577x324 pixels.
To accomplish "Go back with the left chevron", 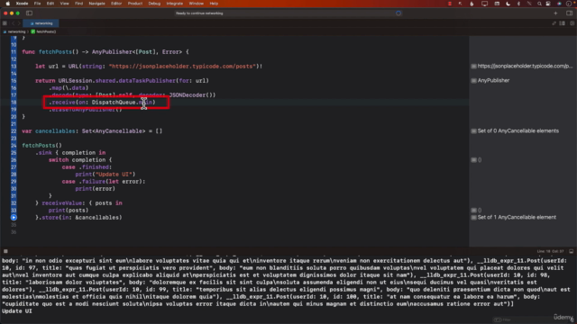I will [x=14, y=23].
